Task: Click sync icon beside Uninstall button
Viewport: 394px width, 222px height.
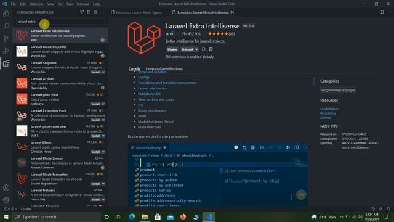Action: [204, 49]
